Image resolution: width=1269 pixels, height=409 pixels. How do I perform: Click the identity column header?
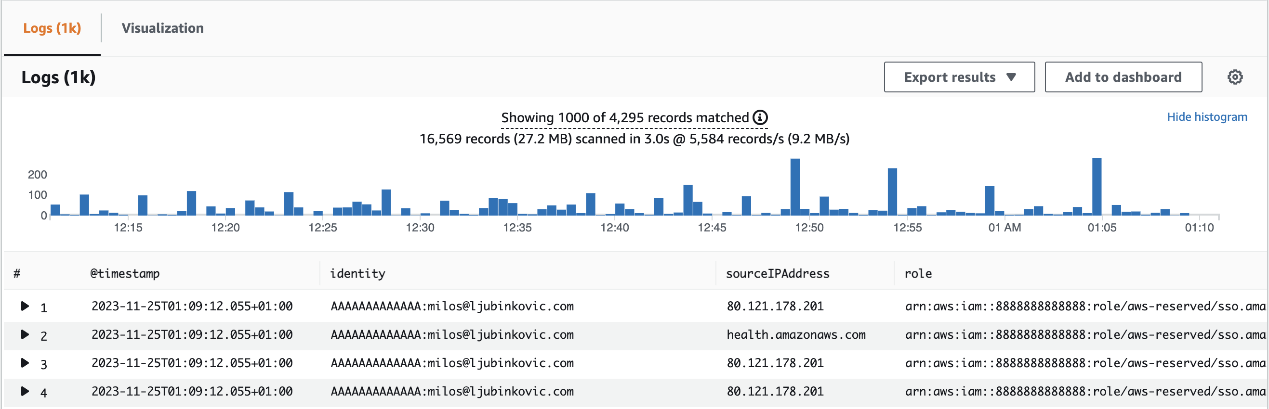point(357,274)
